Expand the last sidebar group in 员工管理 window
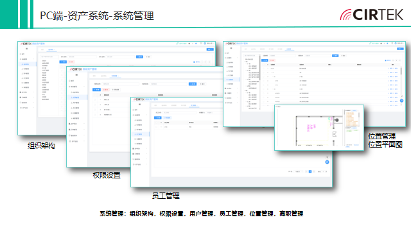The image size is (411, 231). pos(140,164)
